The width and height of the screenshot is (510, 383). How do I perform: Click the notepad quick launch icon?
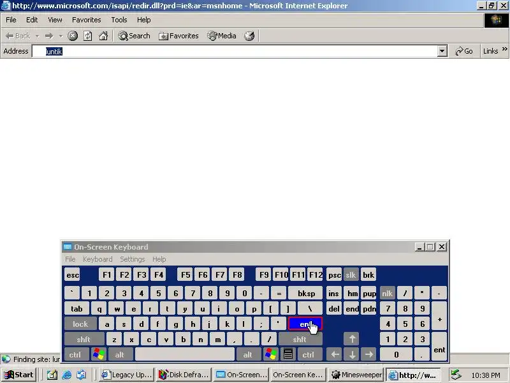coord(52,375)
